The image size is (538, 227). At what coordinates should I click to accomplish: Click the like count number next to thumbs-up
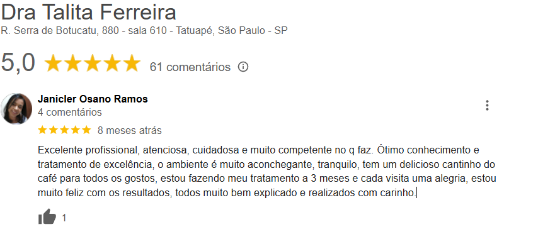[x=64, y=218]
